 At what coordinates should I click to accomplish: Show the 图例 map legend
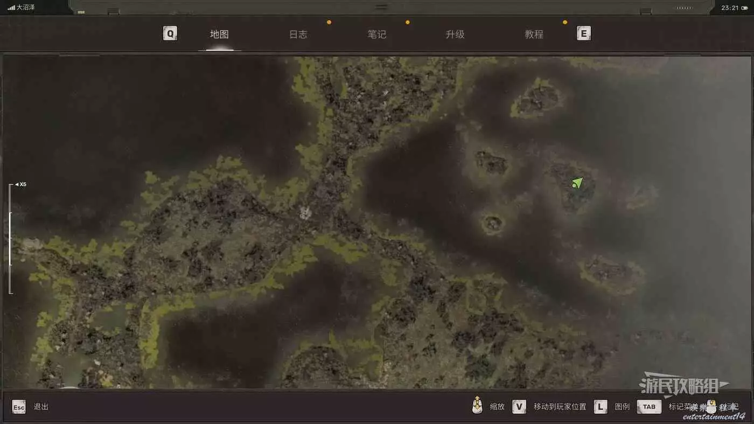click(x=622, y=407)
